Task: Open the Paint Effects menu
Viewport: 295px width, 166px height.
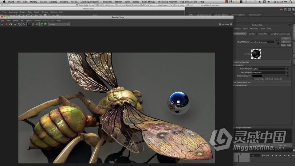Action: click(x=149, y=1)
